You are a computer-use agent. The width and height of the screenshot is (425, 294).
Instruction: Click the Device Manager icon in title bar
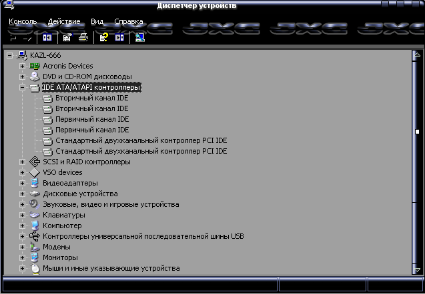click(x=9, y=5)
